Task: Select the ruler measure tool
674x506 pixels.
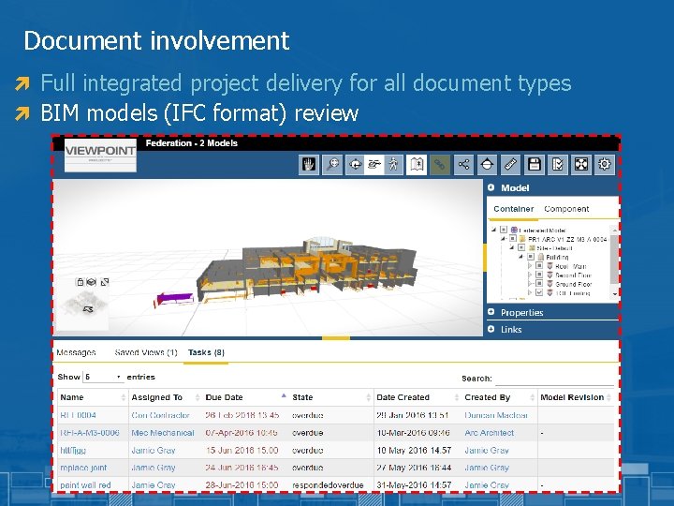Action: tap(511, 164)
